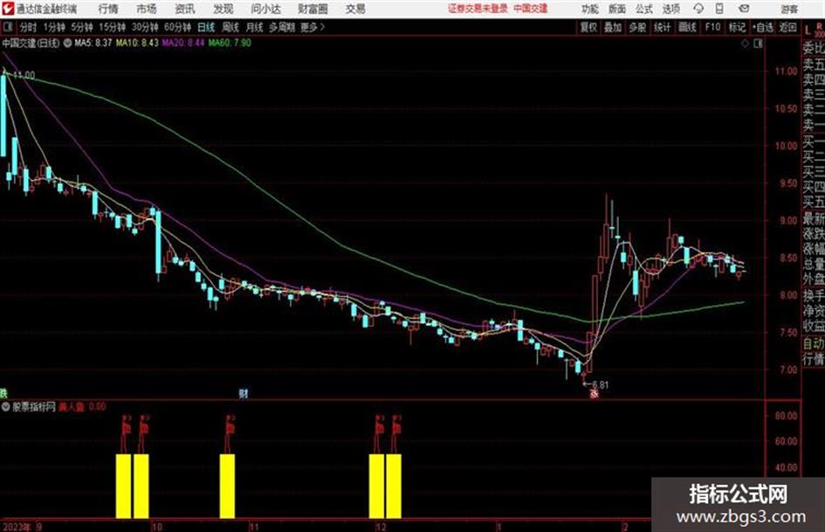
Task: Click the MA20: 8.44 label
Action: pos(183,43)
